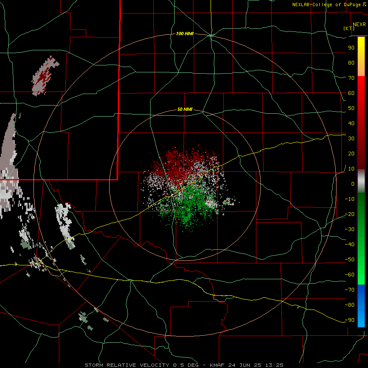368x368 pixels.
Task: Click the 0 scale label
Action: coord(353,184)
